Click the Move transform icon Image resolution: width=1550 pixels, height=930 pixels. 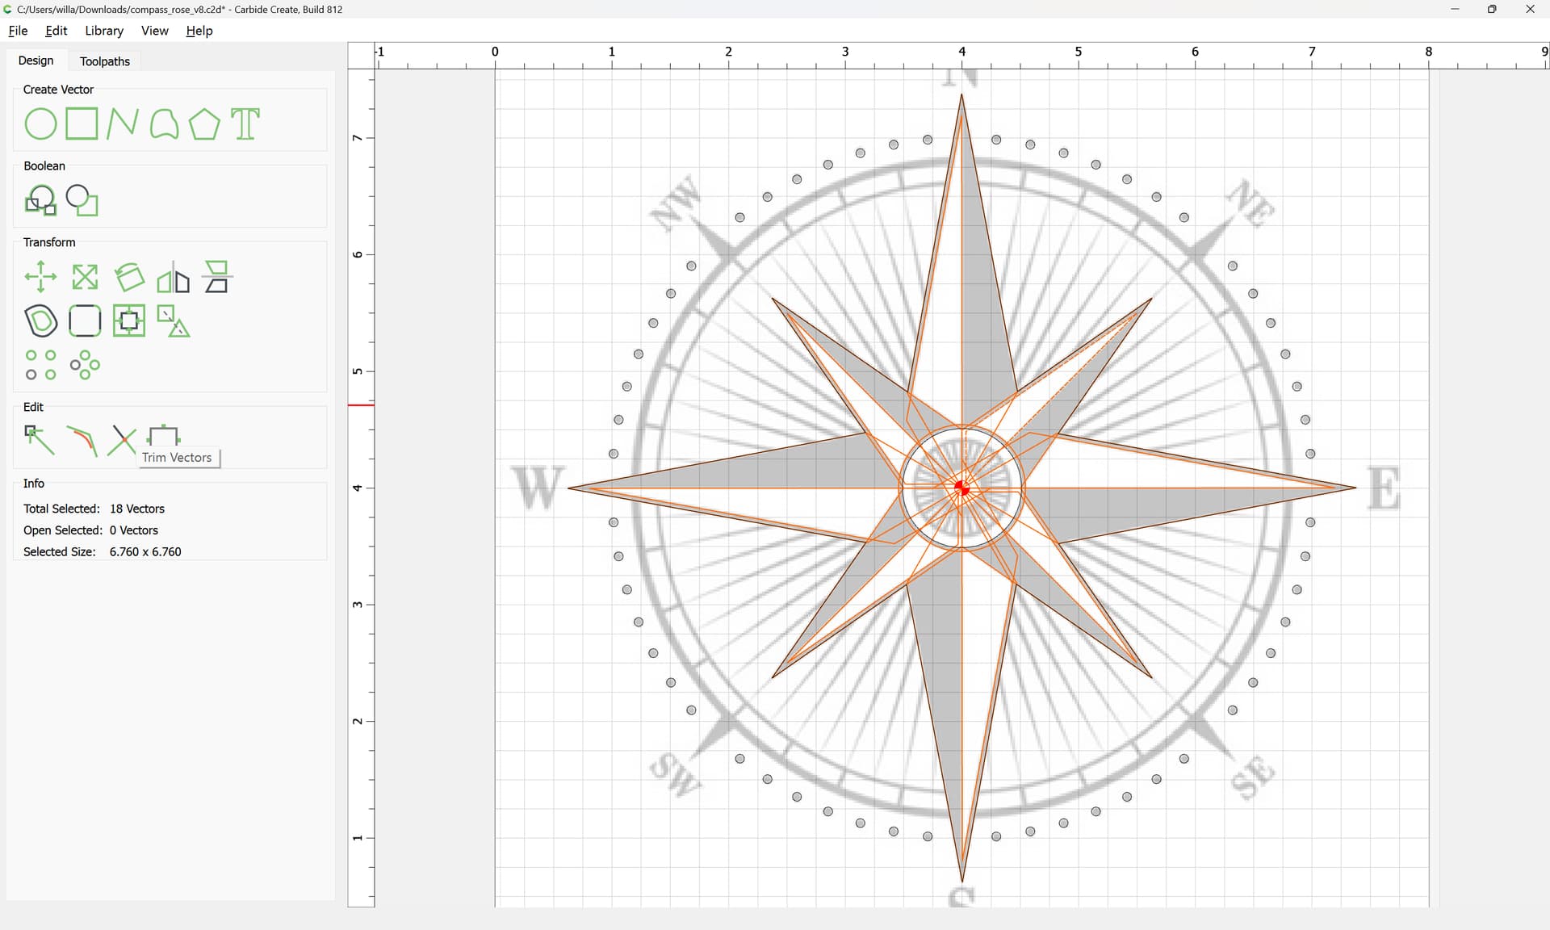(x=40, y=277)
